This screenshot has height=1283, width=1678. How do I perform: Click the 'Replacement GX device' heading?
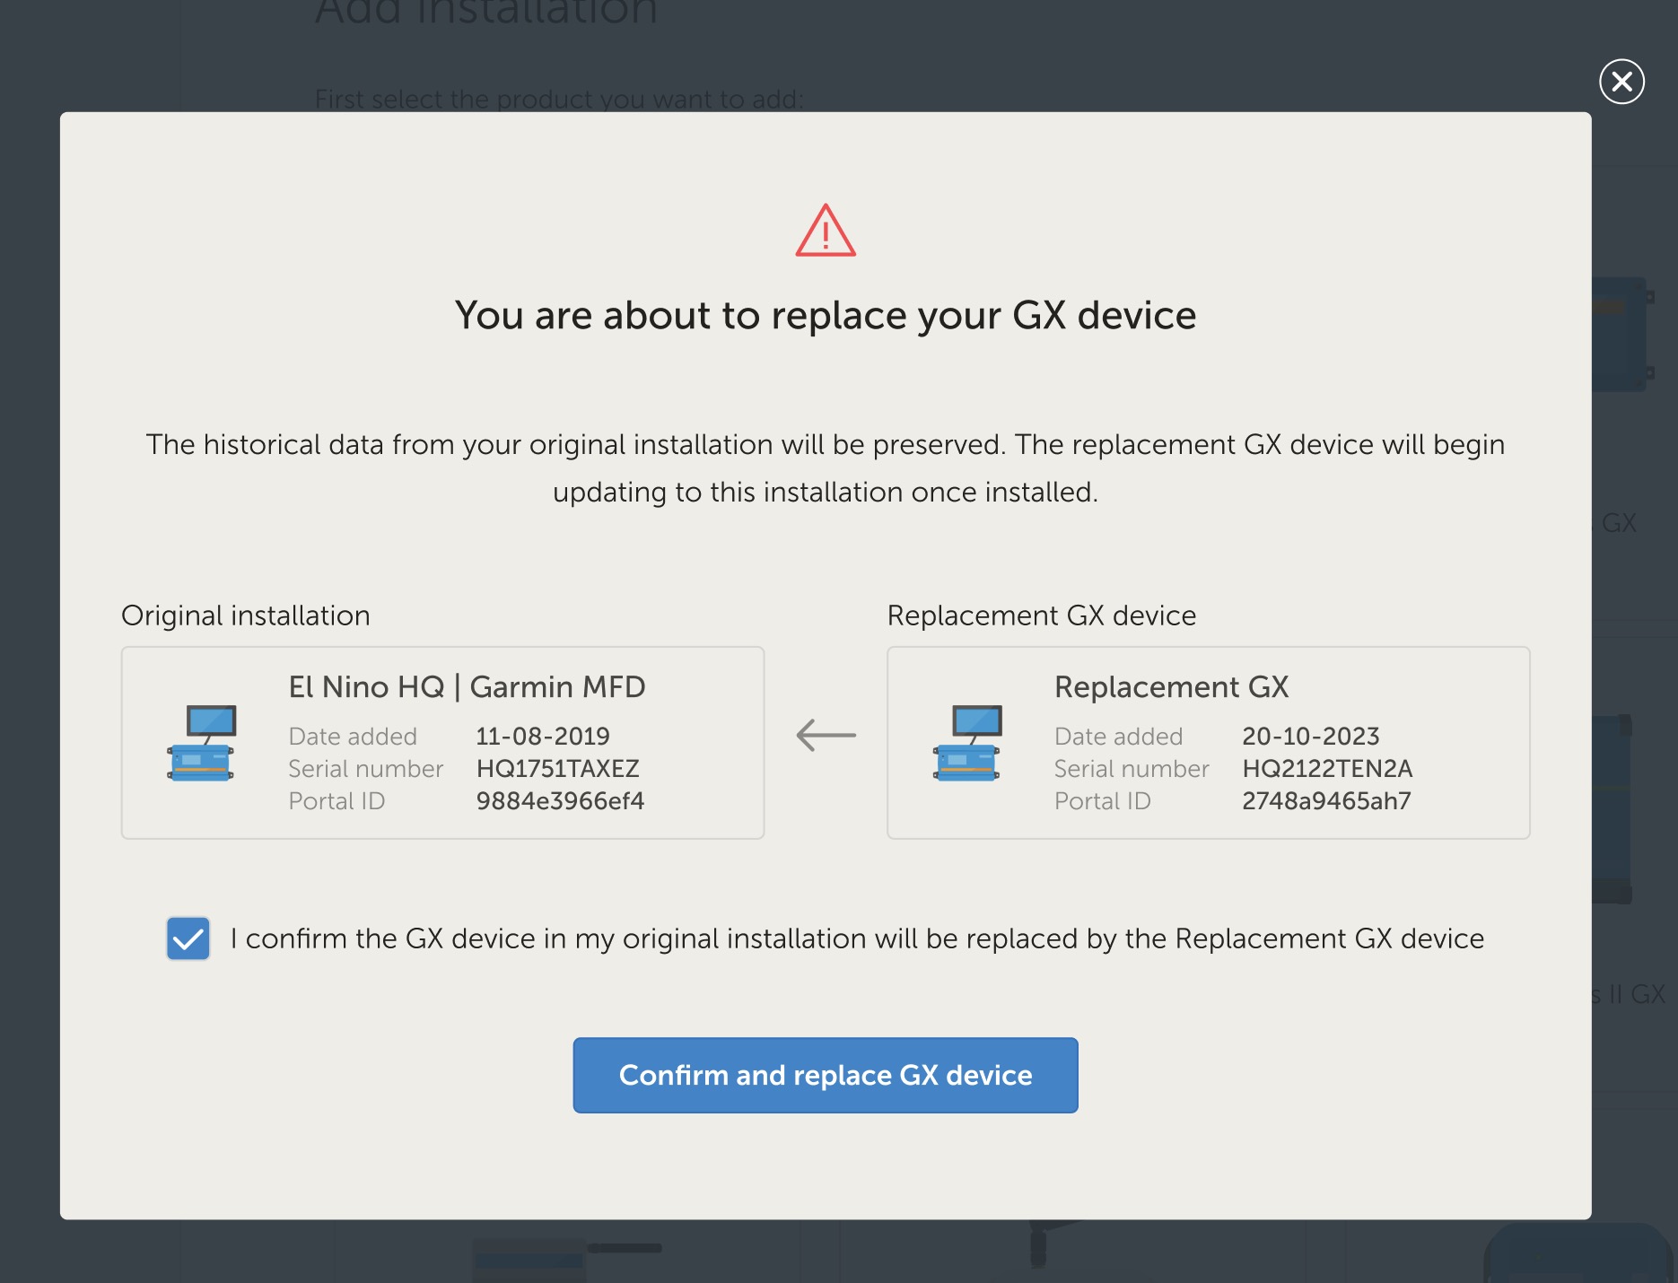coord(1041,615)
